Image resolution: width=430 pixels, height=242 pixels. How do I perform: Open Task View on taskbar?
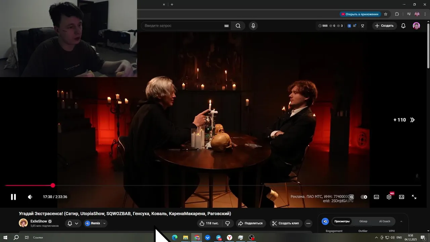click(x=27, y=238)
